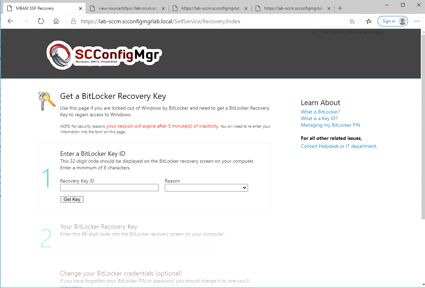This screenshot has height=288, width=425.
Task: Sign in to the browser profile
Action: 393,21
